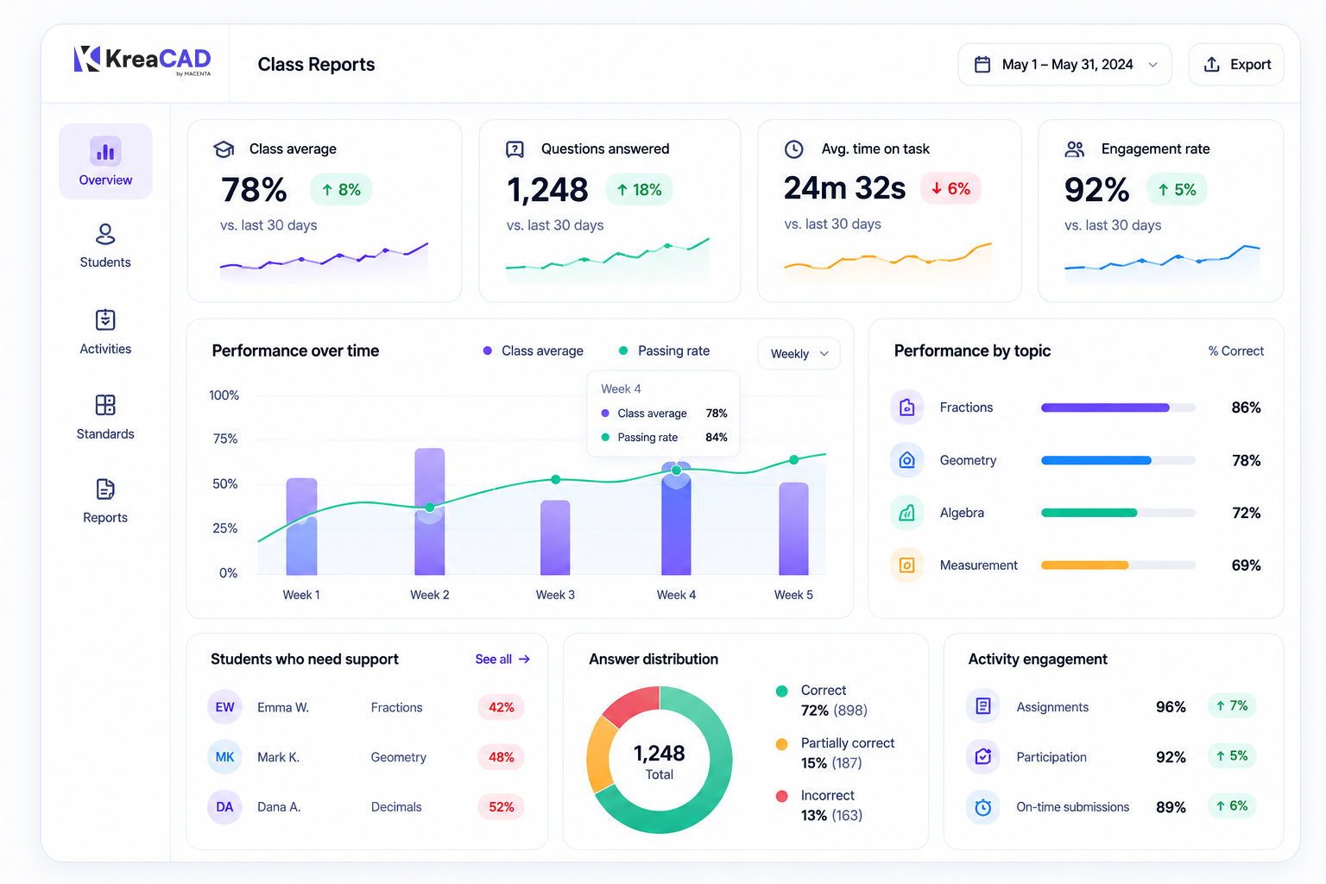Image resolution: width=1326 pixels, height=884 pixels.
Task: Click the 6% decrease badge on Avg. time
Action: tap(950, 188)
